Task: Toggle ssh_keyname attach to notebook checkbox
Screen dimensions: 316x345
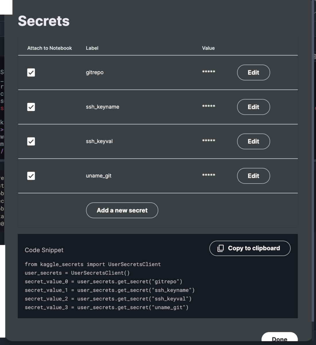Action: click(31, 107)
